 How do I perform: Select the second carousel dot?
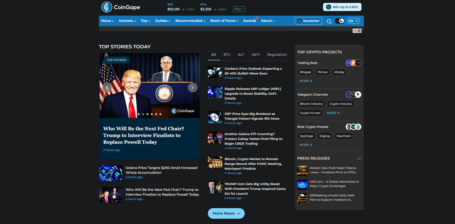click(142, 114)
